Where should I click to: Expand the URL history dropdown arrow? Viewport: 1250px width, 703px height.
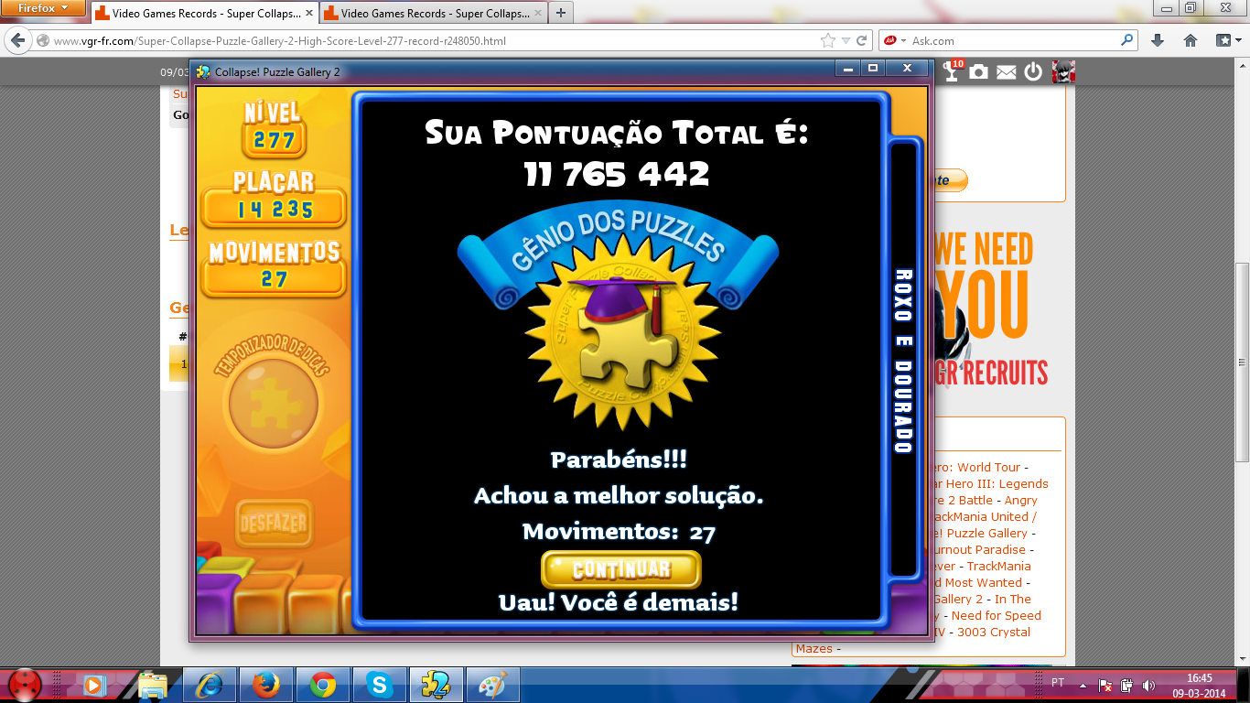click(x=846, y=40)
